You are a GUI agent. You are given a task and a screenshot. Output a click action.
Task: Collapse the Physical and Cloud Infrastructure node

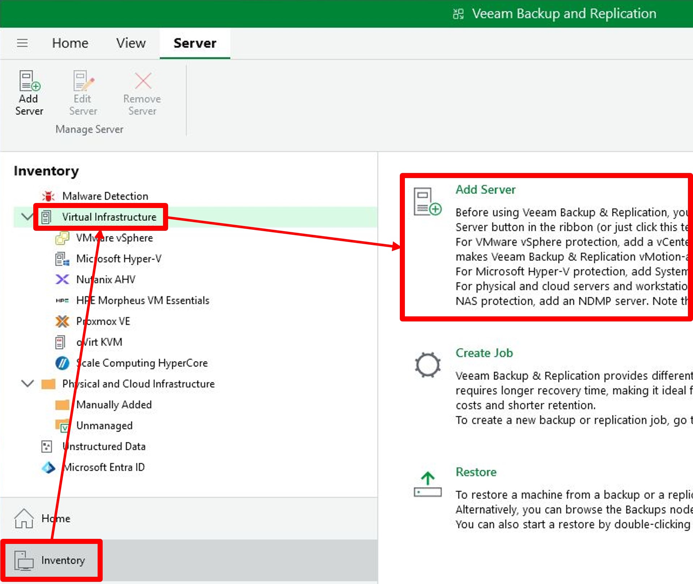coord(27,384)
